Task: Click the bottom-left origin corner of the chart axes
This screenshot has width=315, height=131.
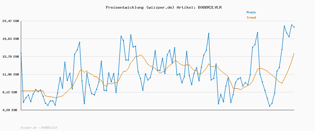Action: click(21, 110)
